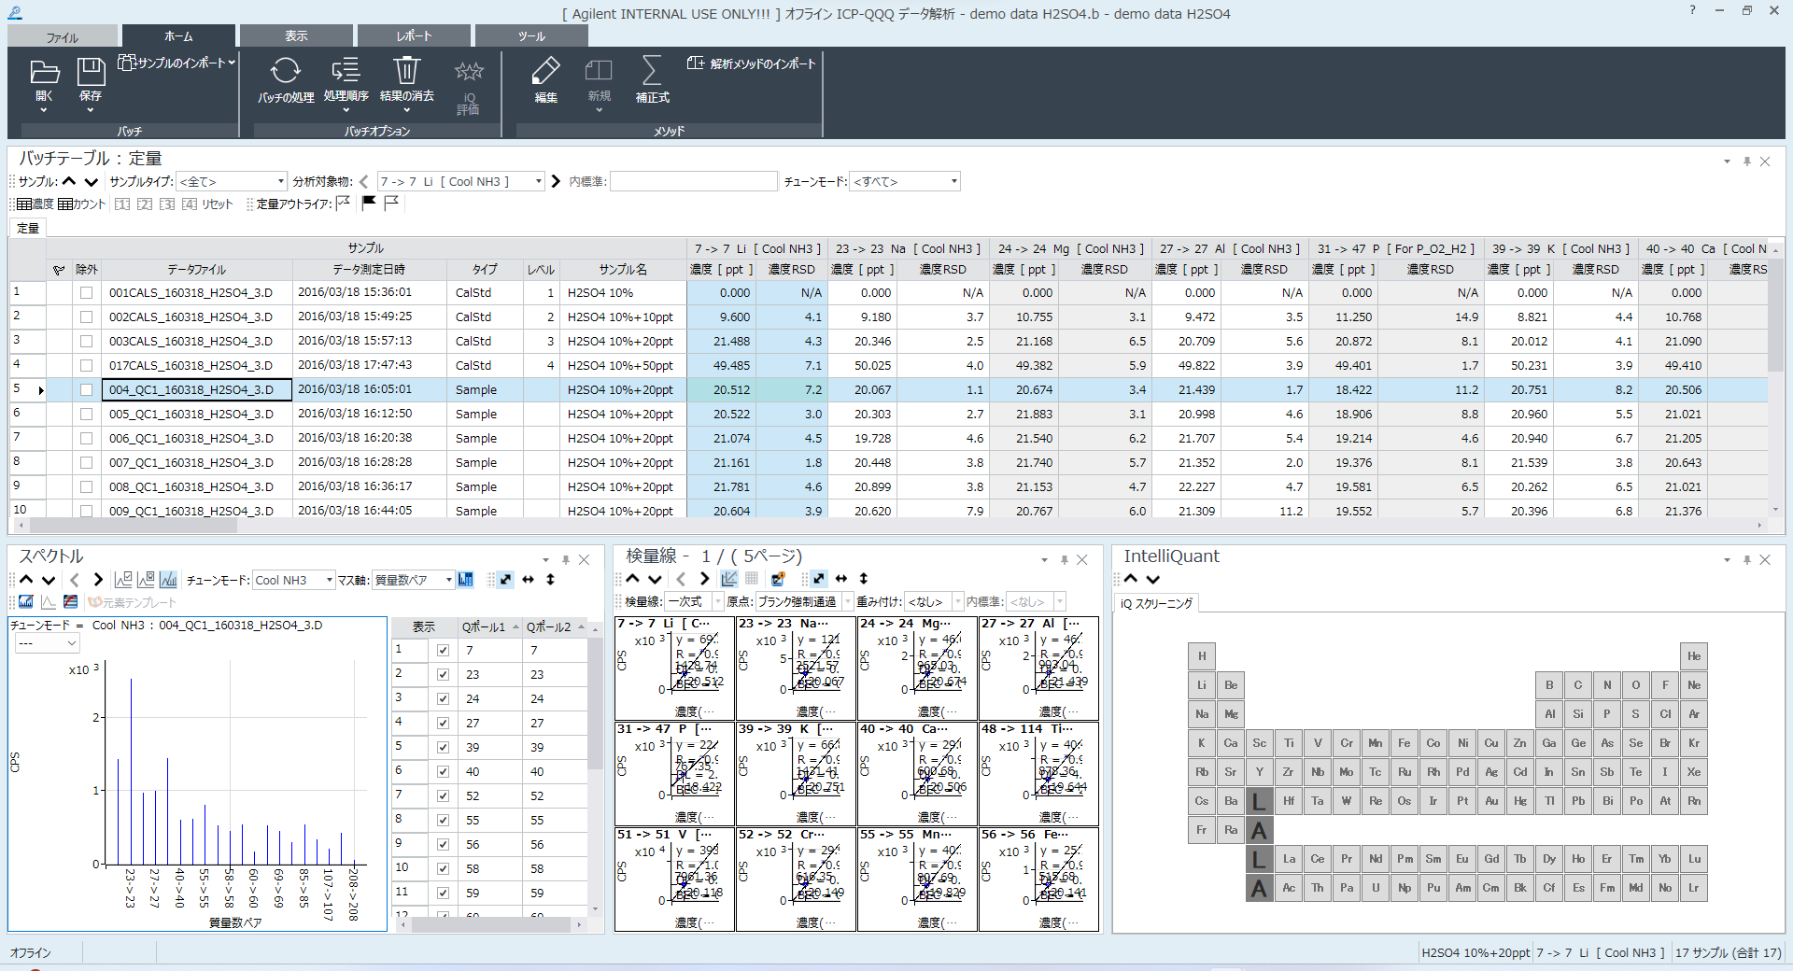
Task: Click the filled black outlier flag icon
Action: (x=369, y=203)
